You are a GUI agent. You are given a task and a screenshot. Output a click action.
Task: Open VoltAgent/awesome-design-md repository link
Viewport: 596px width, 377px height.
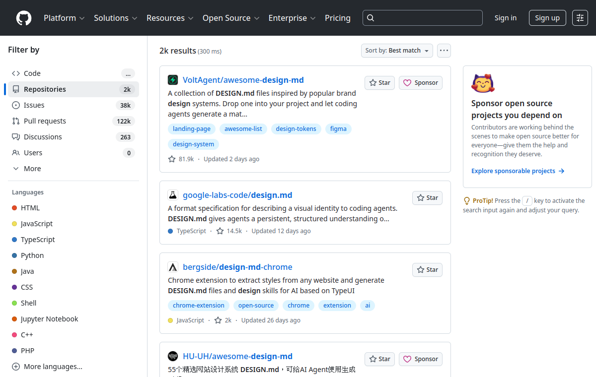[x=243, y=80]
